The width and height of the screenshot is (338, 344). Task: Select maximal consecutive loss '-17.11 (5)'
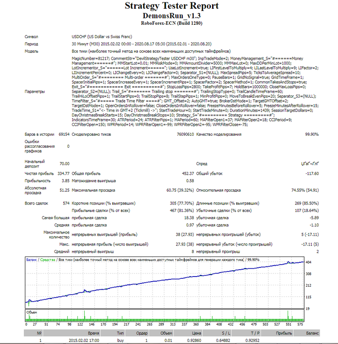(x=310, y=244)
